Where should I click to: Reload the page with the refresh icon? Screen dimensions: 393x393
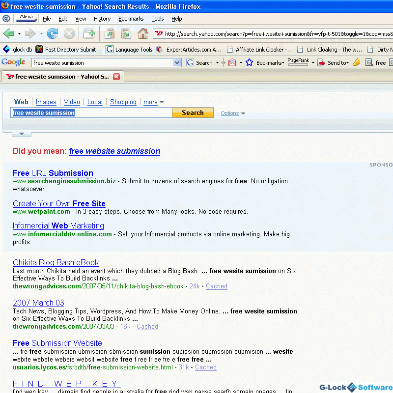52,34
